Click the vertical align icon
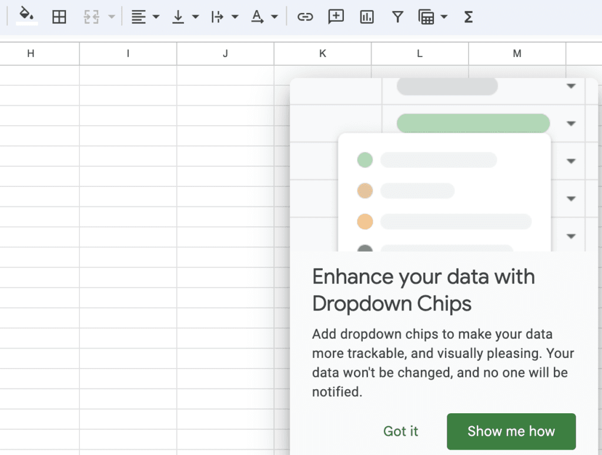 click(178, 16)
